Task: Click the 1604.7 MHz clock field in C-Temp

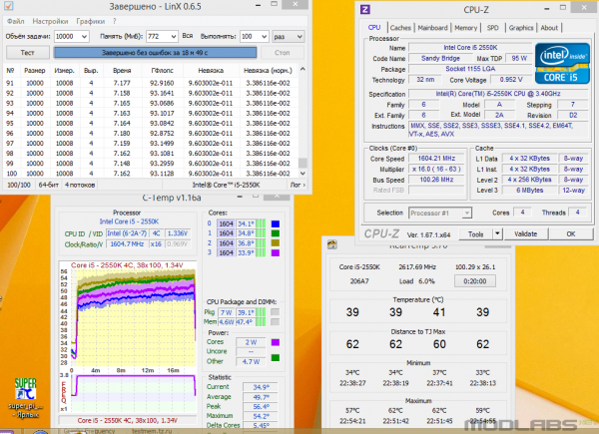Action: pyautogui.click(x=127, y=243)
